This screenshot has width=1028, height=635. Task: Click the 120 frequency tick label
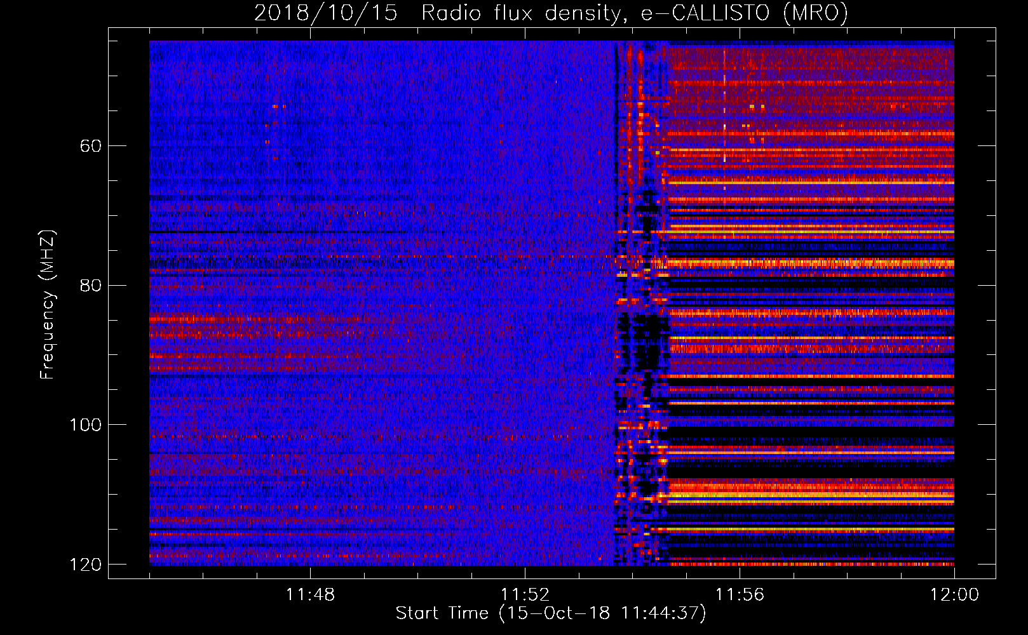click(x=86, y=565)
